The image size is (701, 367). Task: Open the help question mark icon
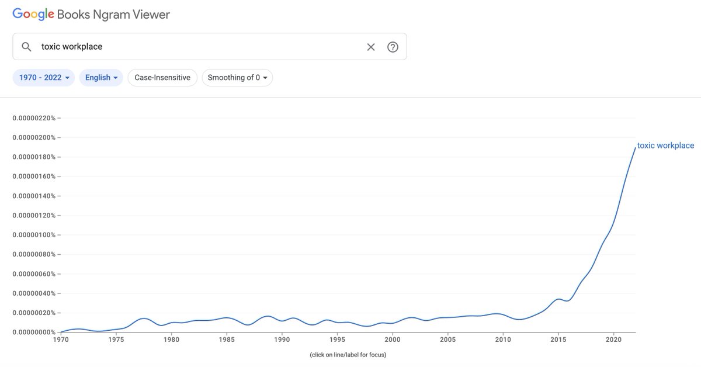coord(393,47)
